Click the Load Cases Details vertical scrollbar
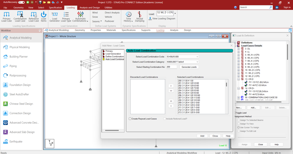This screenshot has width=293, height=154. tap(288, 52)
